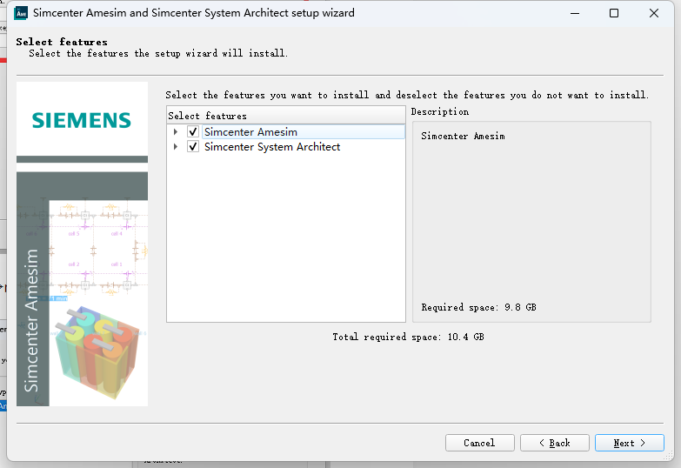Viewport: 681px width, 468px height.
Task: Click the Next button
Action: pyautogui.click(x=630, y=443)
